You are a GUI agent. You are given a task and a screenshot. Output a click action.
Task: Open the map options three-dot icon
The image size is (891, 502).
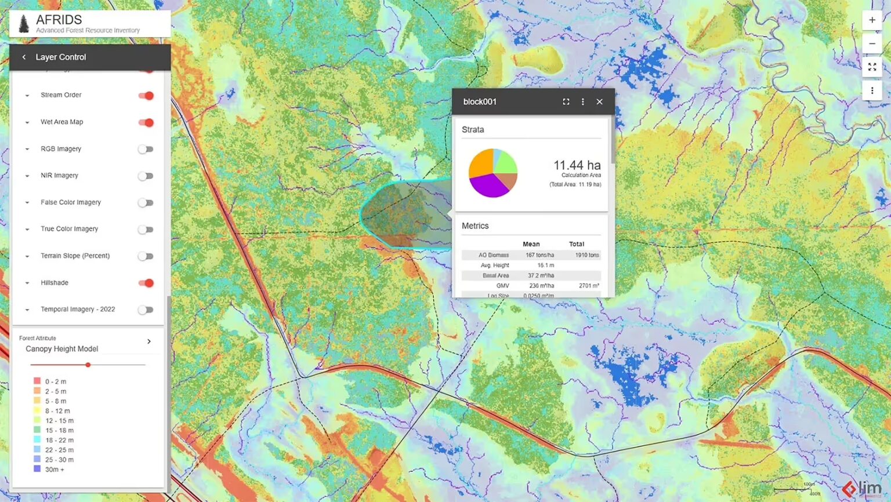click(872, 90)
